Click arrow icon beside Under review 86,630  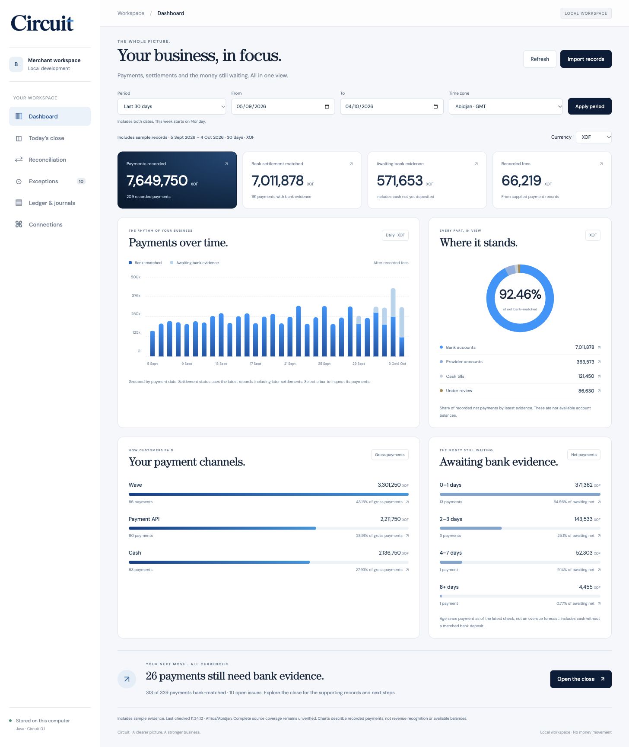point(599,391)
